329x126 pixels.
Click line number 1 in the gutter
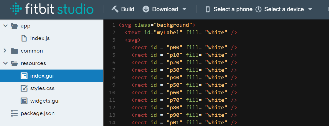click(114, 25)
